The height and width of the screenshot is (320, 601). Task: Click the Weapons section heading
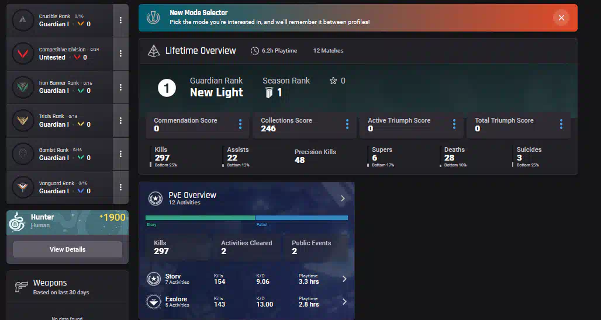click(x=50, y=283)
